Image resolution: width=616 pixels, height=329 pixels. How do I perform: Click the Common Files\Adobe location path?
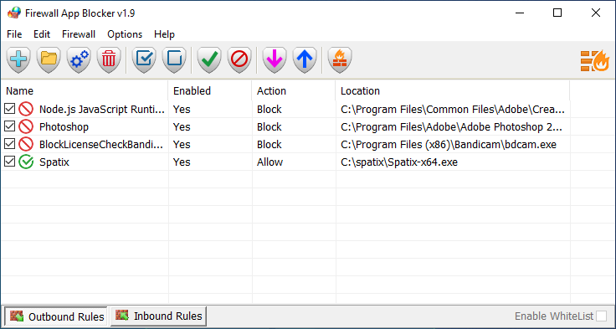point(453,110)
